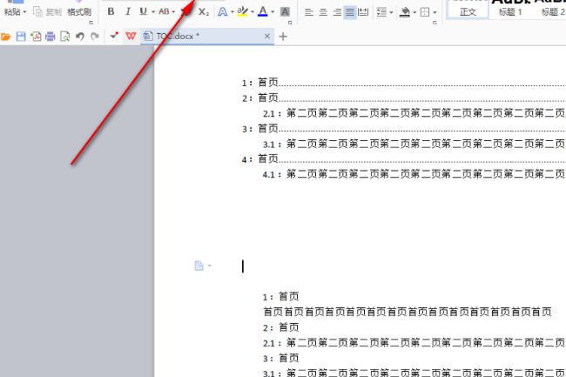Click the 复制 copy button

(x=47, y=12)
